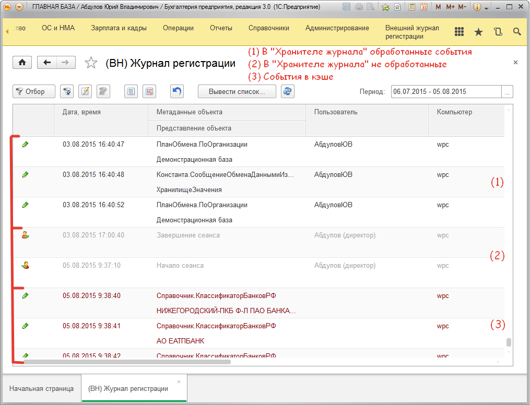Expand the dropdown arrow next to info icon
Image resolution: width=530 pixels, height=405 pixels.
point(487,8)
